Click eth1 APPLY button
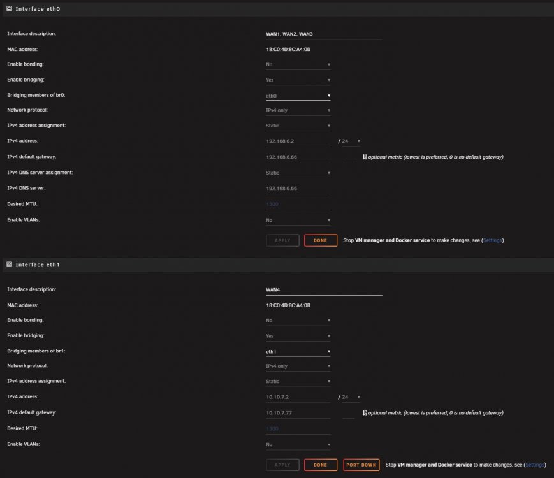This screenshot has width=554, height=478. click(x=282, y=465)
